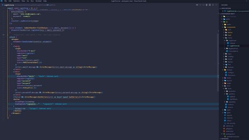
Task: Open the Help menu
Action: tap(45, 1)
